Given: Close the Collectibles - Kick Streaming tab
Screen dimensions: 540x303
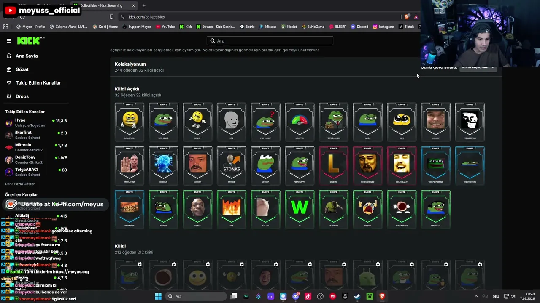Looking at the screenshot, I should (x=134, y=5).
